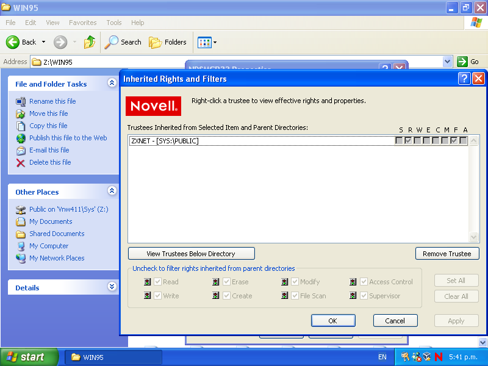Click the red X Delete icon

21,162
